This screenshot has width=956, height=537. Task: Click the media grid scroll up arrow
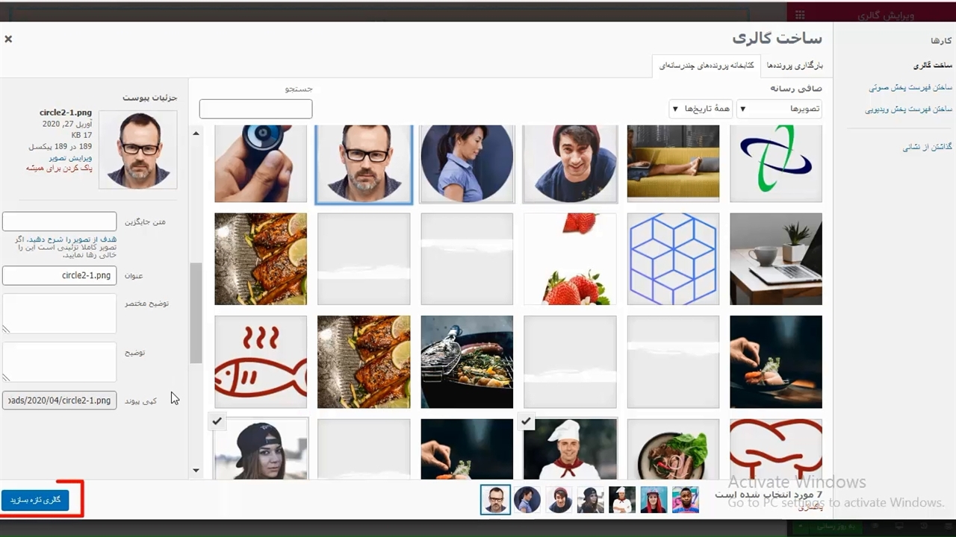tap(196, 134)
